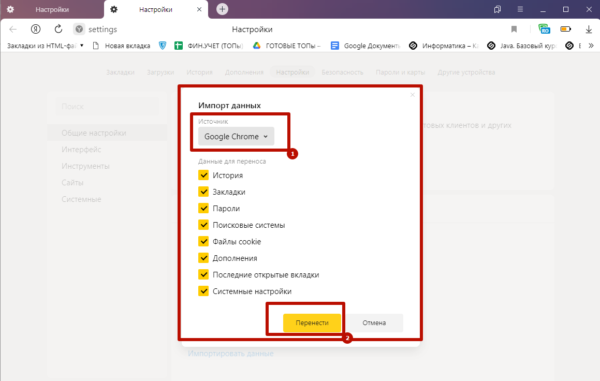Click the green RO extension icon
The width and height of the screenshot is (600, 381).
coord(544,29)
